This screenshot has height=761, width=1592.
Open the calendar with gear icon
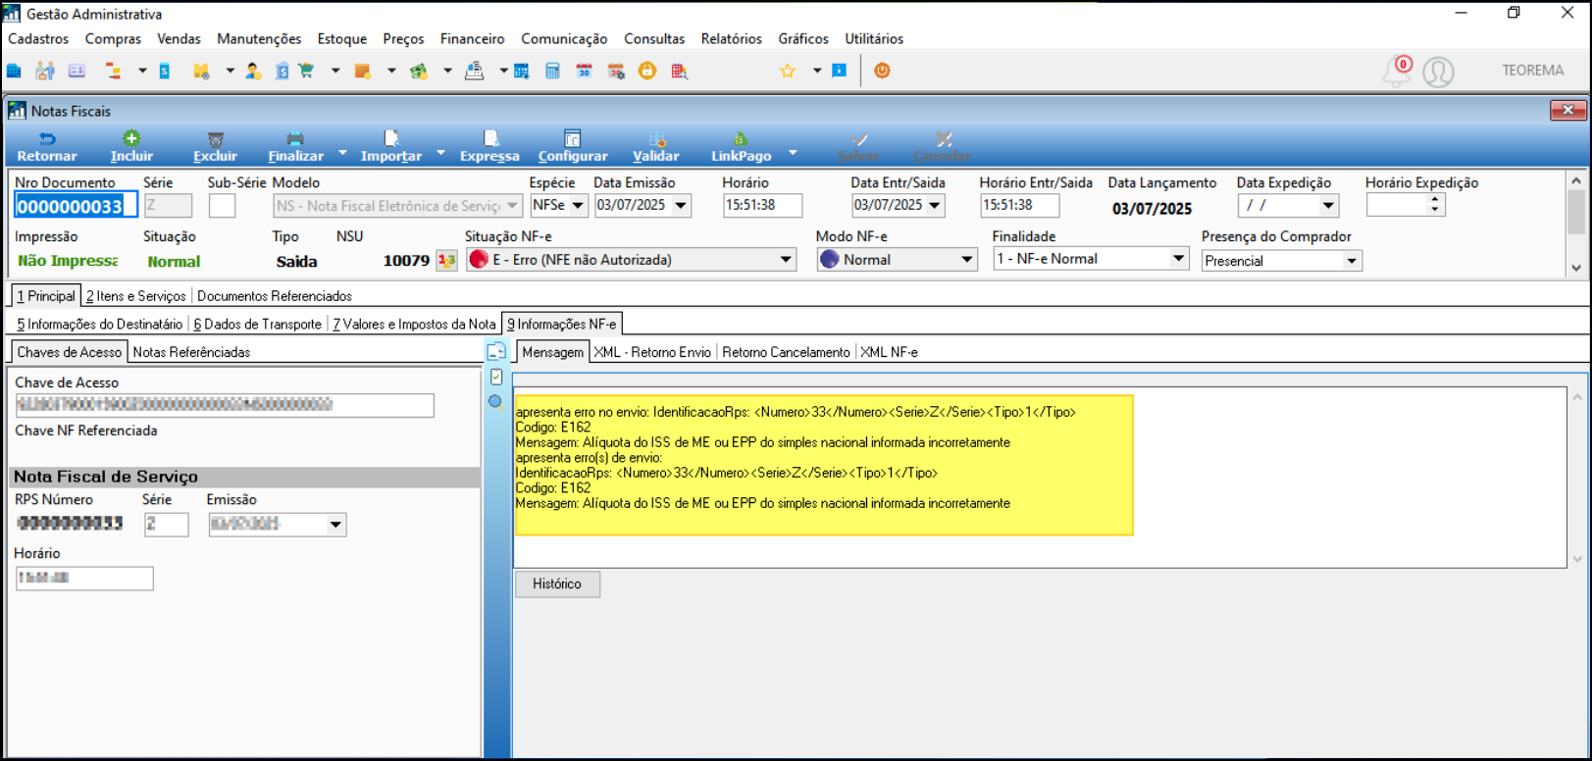pyautogui.click(x=616, y=71)
